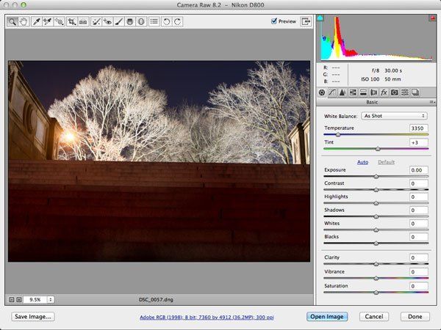Select the Zoom tool
This screenshot has height=330, width=441.
click(12, 21)
